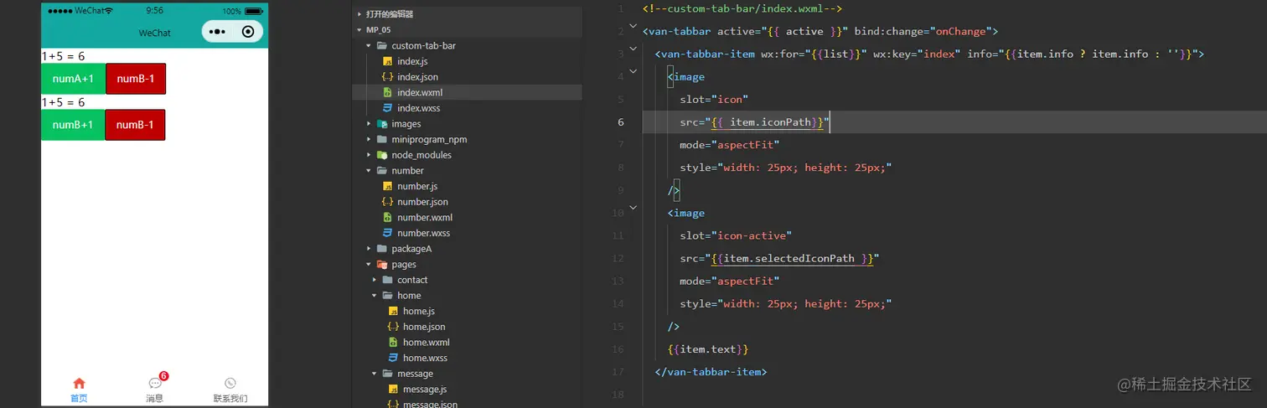Screen dimensions: 1267x408
Task: Click the pages folder icon
Action: pos(382,265)
